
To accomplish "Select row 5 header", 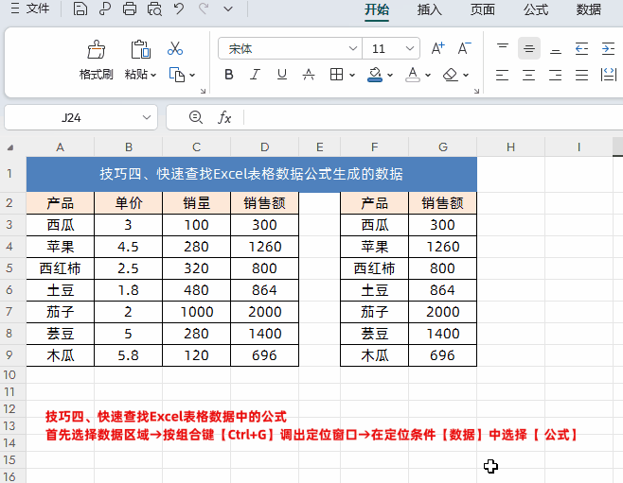I will [x=9, y=268].
